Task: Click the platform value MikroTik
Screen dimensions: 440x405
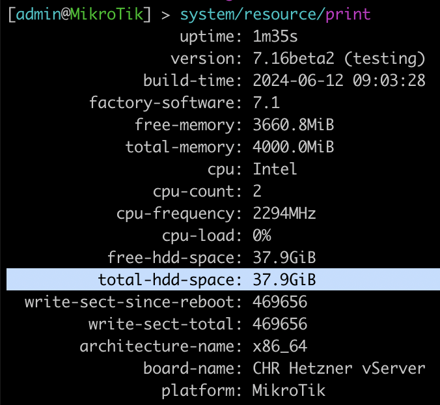Action: tap(289, 391)
